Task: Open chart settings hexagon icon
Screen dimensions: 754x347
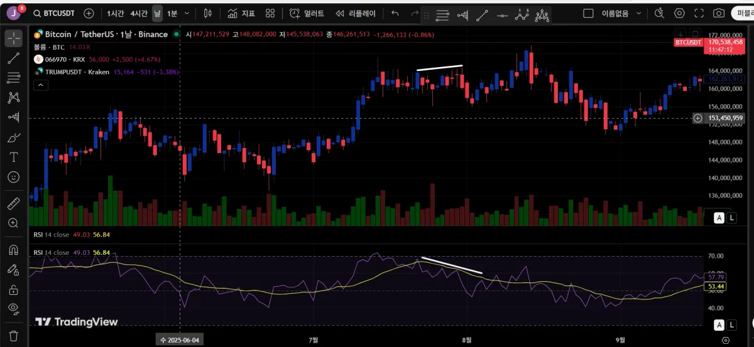Action: click(x=680, y=13)
